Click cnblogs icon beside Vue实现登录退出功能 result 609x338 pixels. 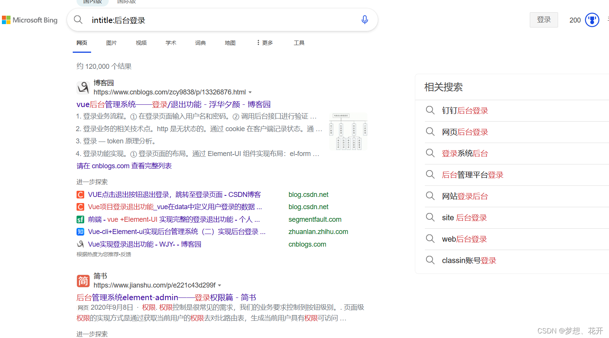(80, 244)
